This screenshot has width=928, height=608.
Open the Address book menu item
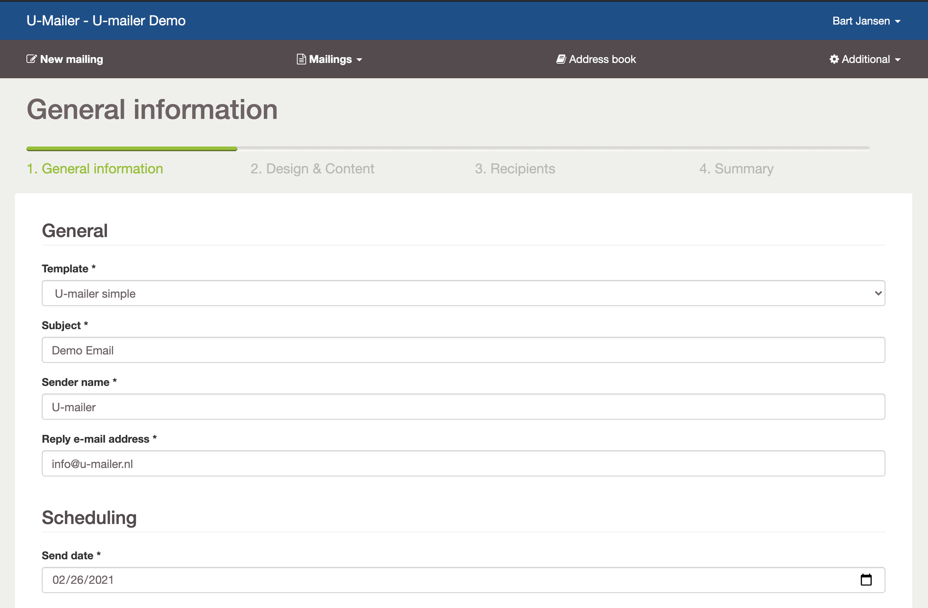[602, 59]
